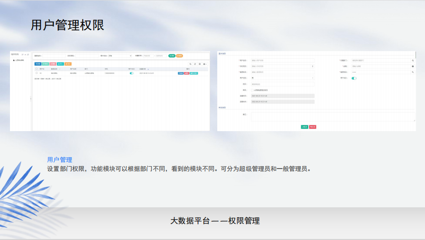Click the phone icon in the mobile number field
The height and width of the screenshot is (240, 425).
(x=312, y=66)
